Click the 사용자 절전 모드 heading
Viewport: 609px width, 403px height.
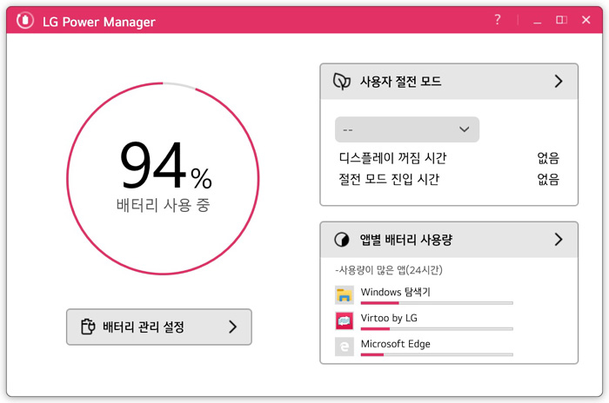tap(400, 82)
